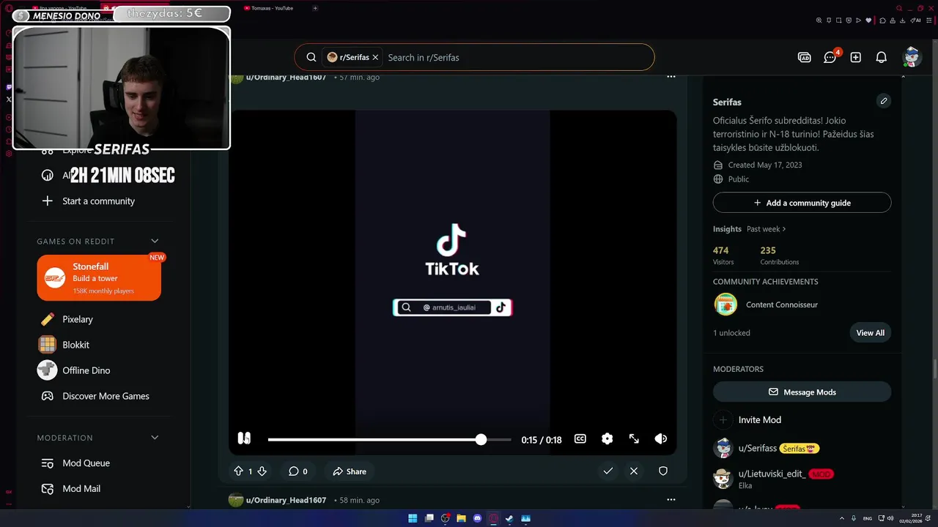Open the ad blocker shield icon

(849, 20)
